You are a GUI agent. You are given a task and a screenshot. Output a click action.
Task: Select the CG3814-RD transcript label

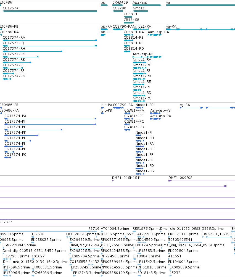click(134, 48)
